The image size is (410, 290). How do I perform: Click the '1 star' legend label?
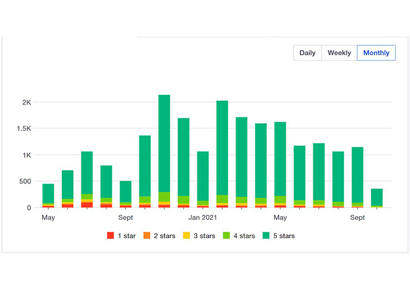[x=127, y=236]
